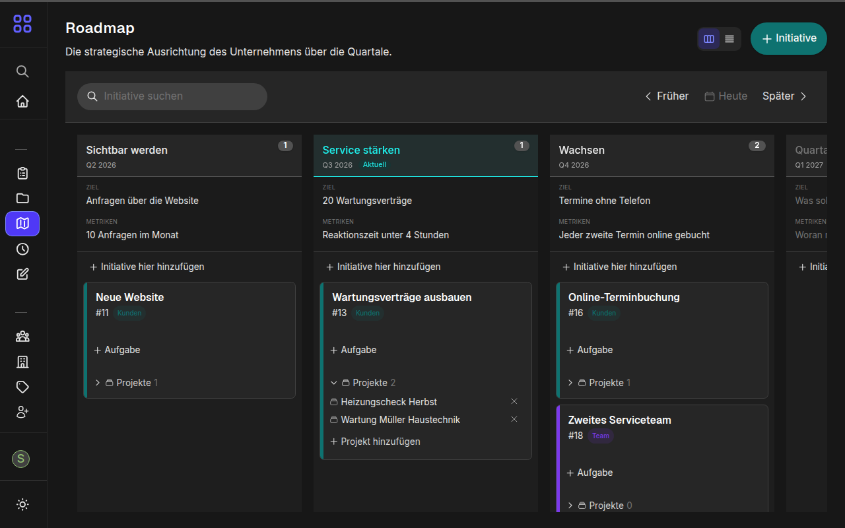Image resolution: width=845 pixels, height=528 pixels.
Task: Add a task to Online-Terminbuchung card
Action: click(590, 350)
